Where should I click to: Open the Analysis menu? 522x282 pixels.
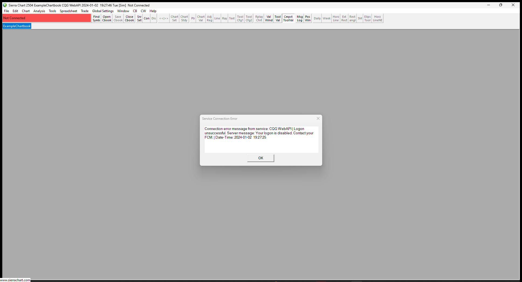[x=39, y=11]
